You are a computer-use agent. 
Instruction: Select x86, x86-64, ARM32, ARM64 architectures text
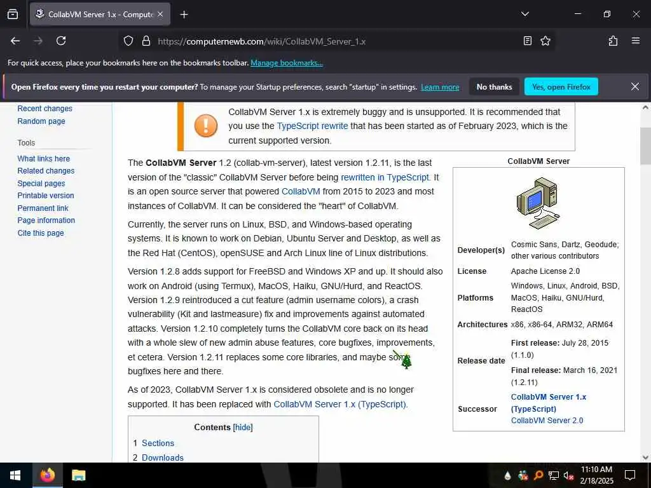562,325
